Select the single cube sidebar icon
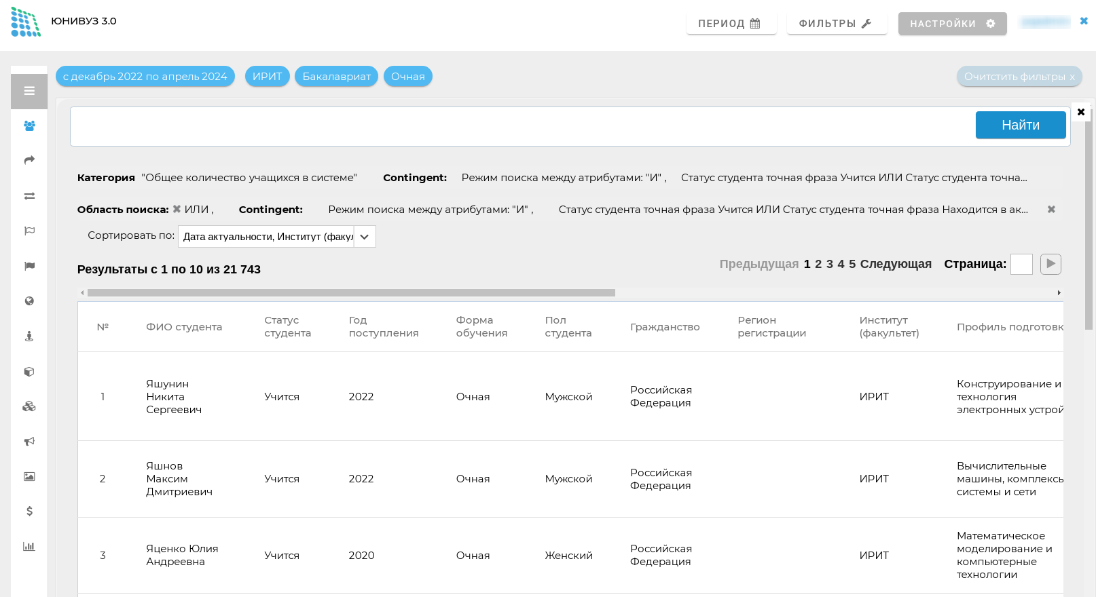 (29, 371)
